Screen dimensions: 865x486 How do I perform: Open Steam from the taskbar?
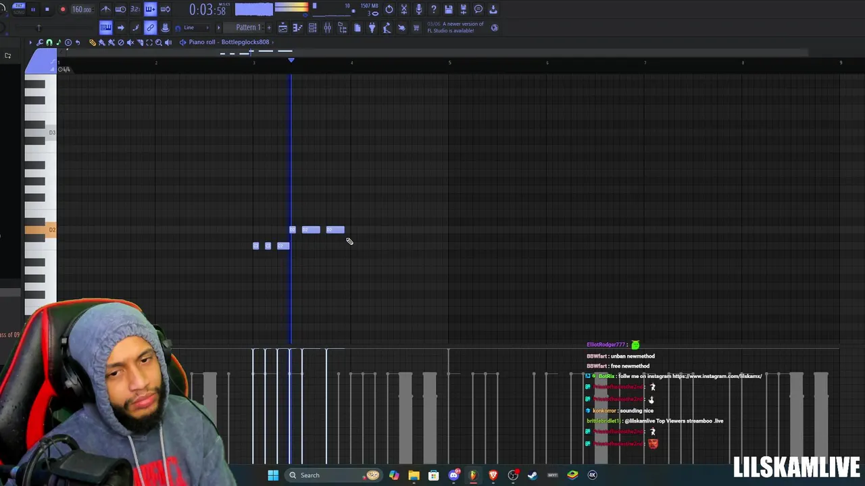[x=533, y=475]
